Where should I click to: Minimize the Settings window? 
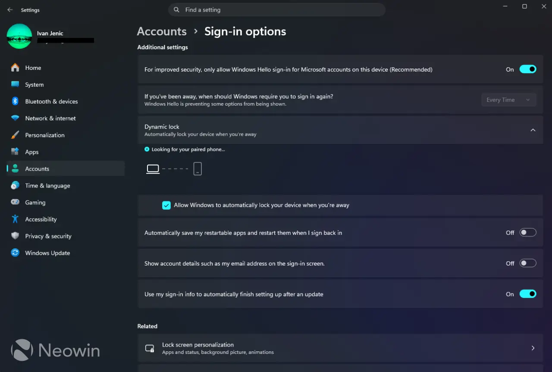505,6
